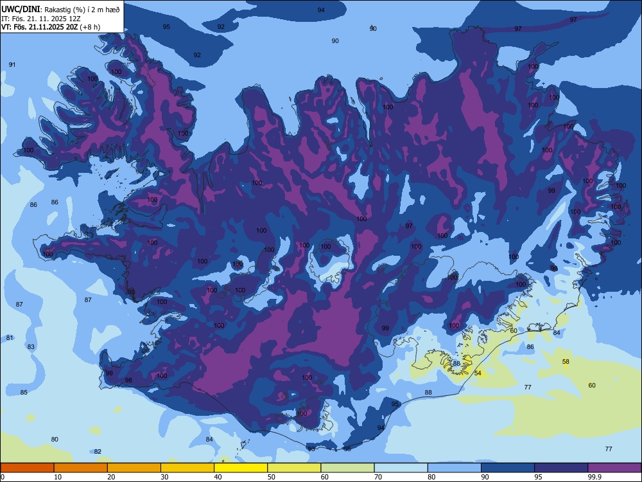Click the title 'UWC/DINI: Rakastig (%) í 2 m hæð'
This screenshot has height=482, width=642.
click(60, 10)
